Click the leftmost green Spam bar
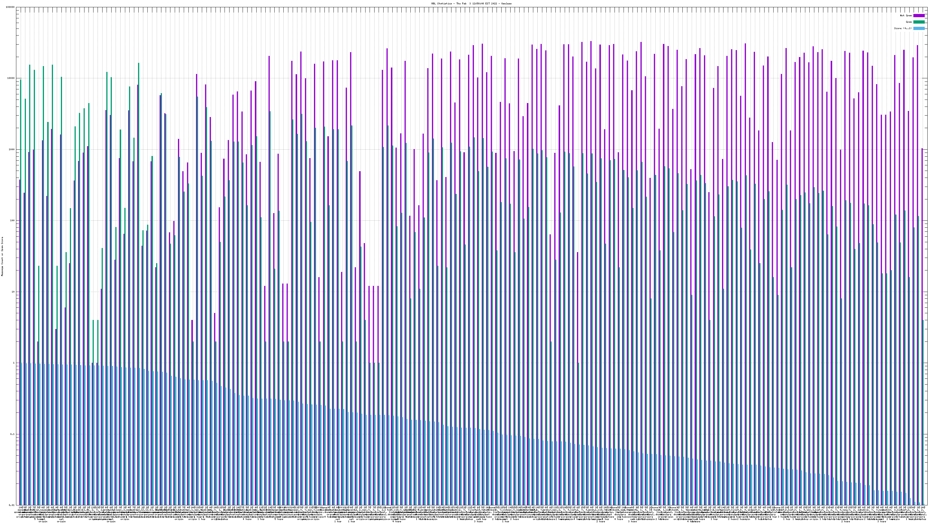This screenshot has height=524, width=932. 21,253
